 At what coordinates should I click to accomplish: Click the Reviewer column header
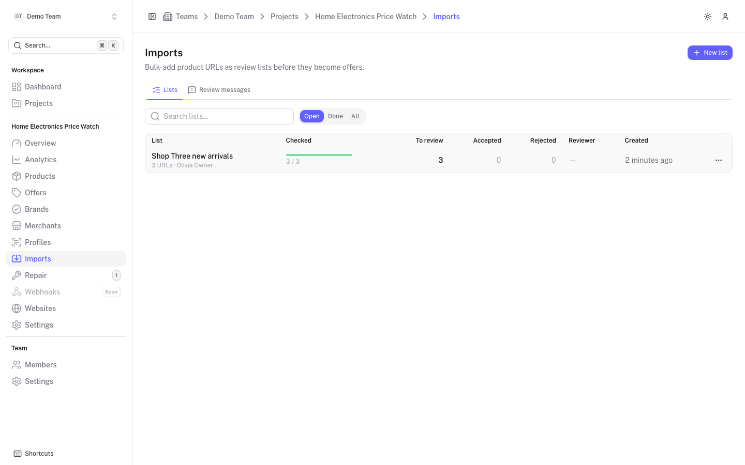point(582,141)
